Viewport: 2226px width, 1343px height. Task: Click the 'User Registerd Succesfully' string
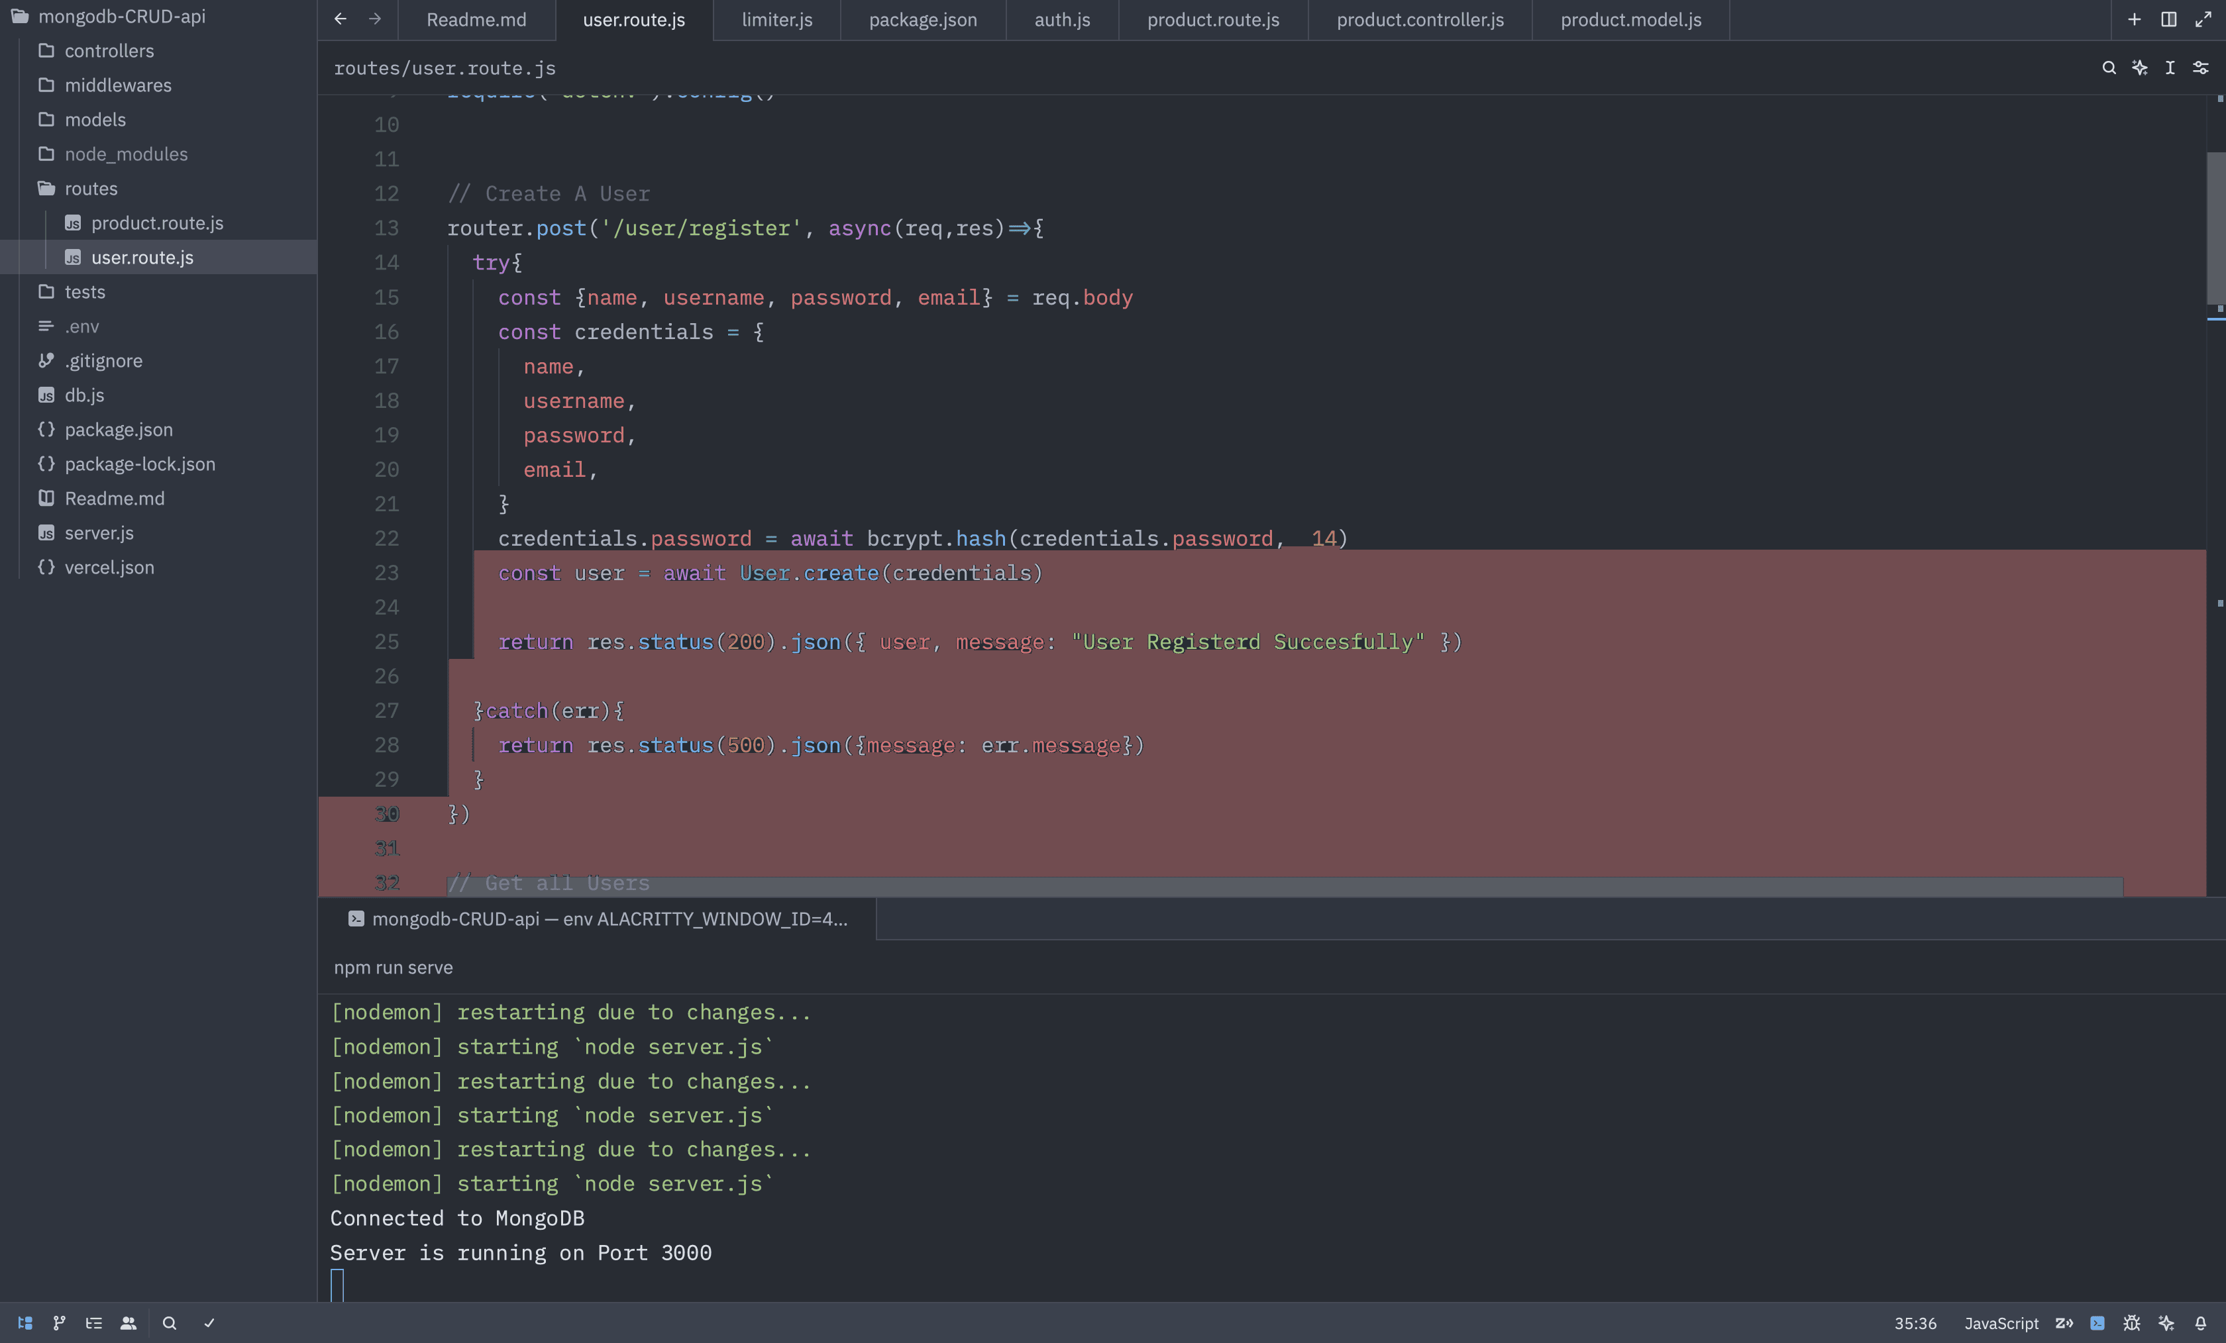(1249, 641)
